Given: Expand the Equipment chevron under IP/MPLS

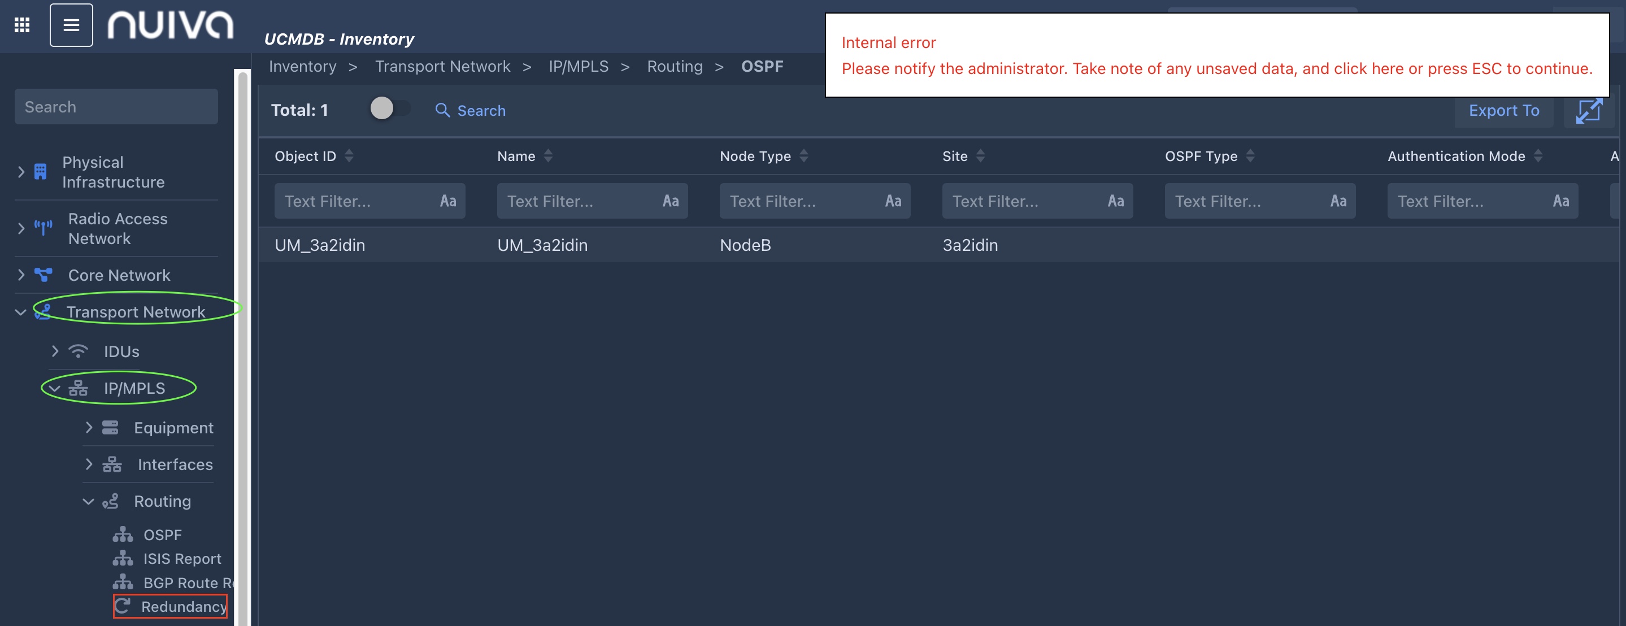Looking at the screenshot, I should (88, 427).
